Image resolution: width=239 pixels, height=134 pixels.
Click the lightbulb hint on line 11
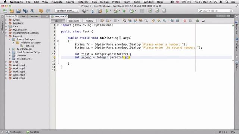tap(54, 57)
